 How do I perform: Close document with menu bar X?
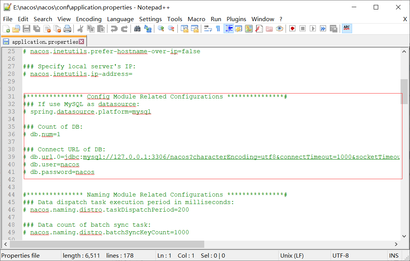pos(405,19)
